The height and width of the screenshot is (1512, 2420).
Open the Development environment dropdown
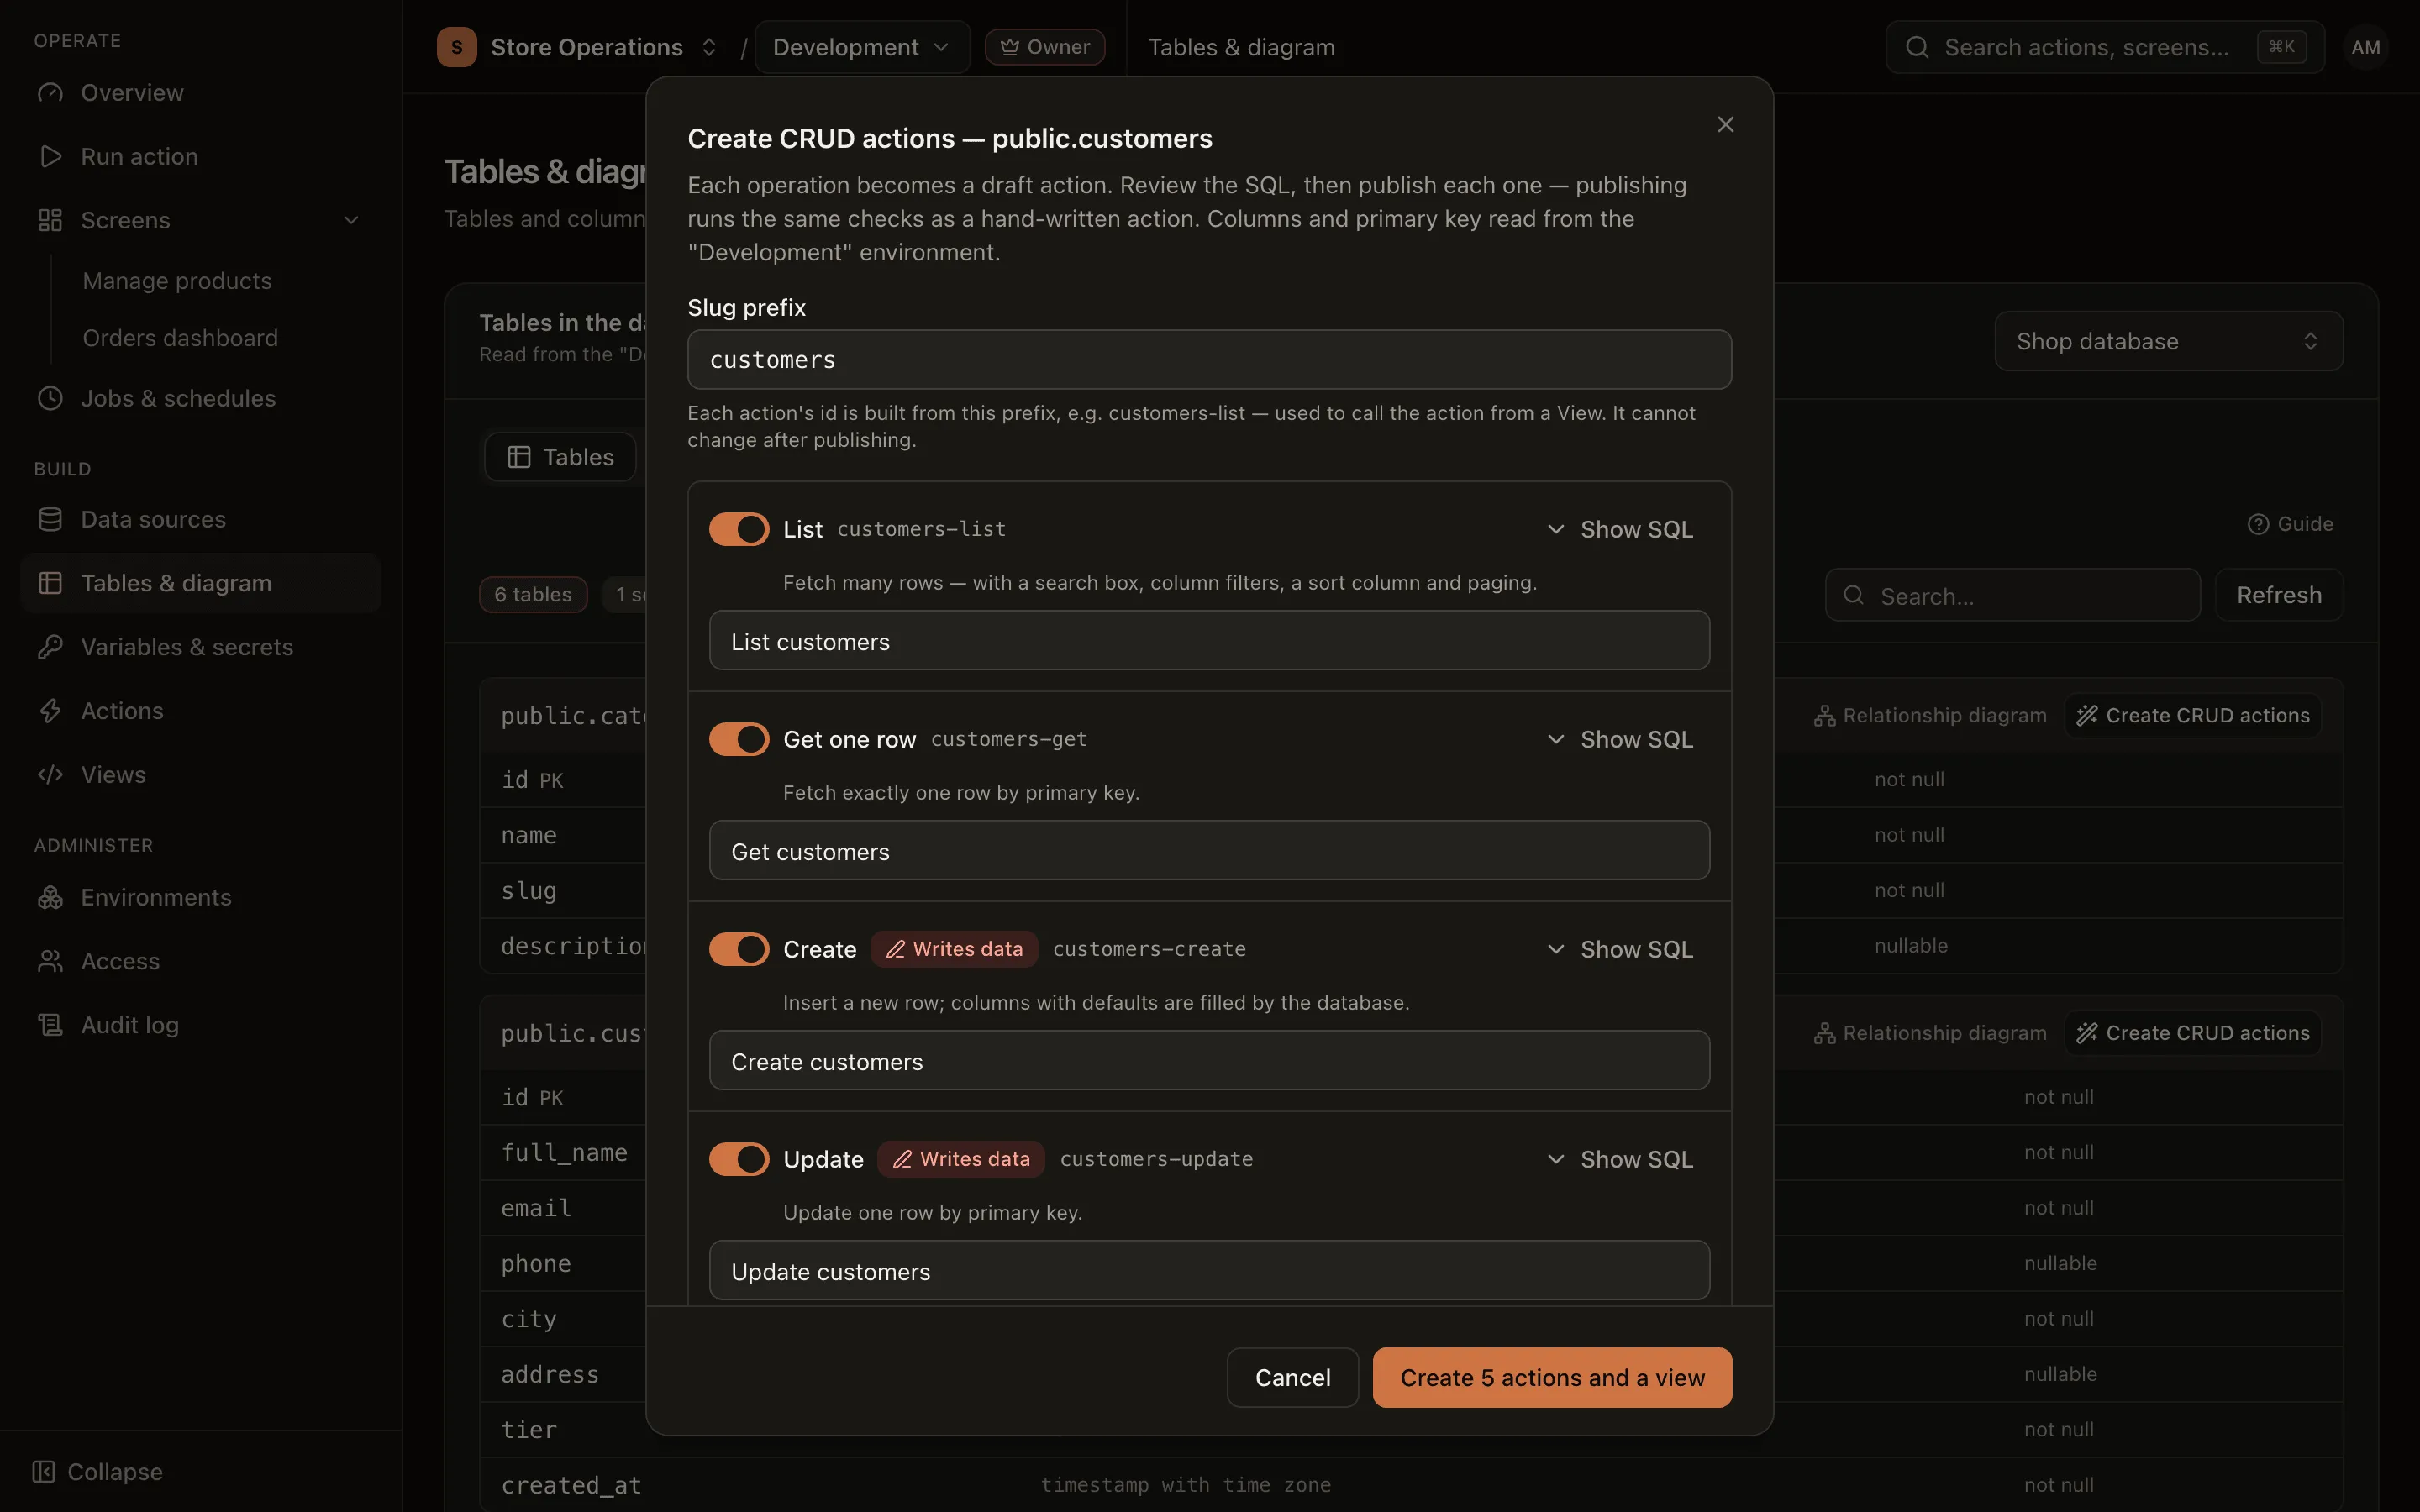tap(861, 47)
